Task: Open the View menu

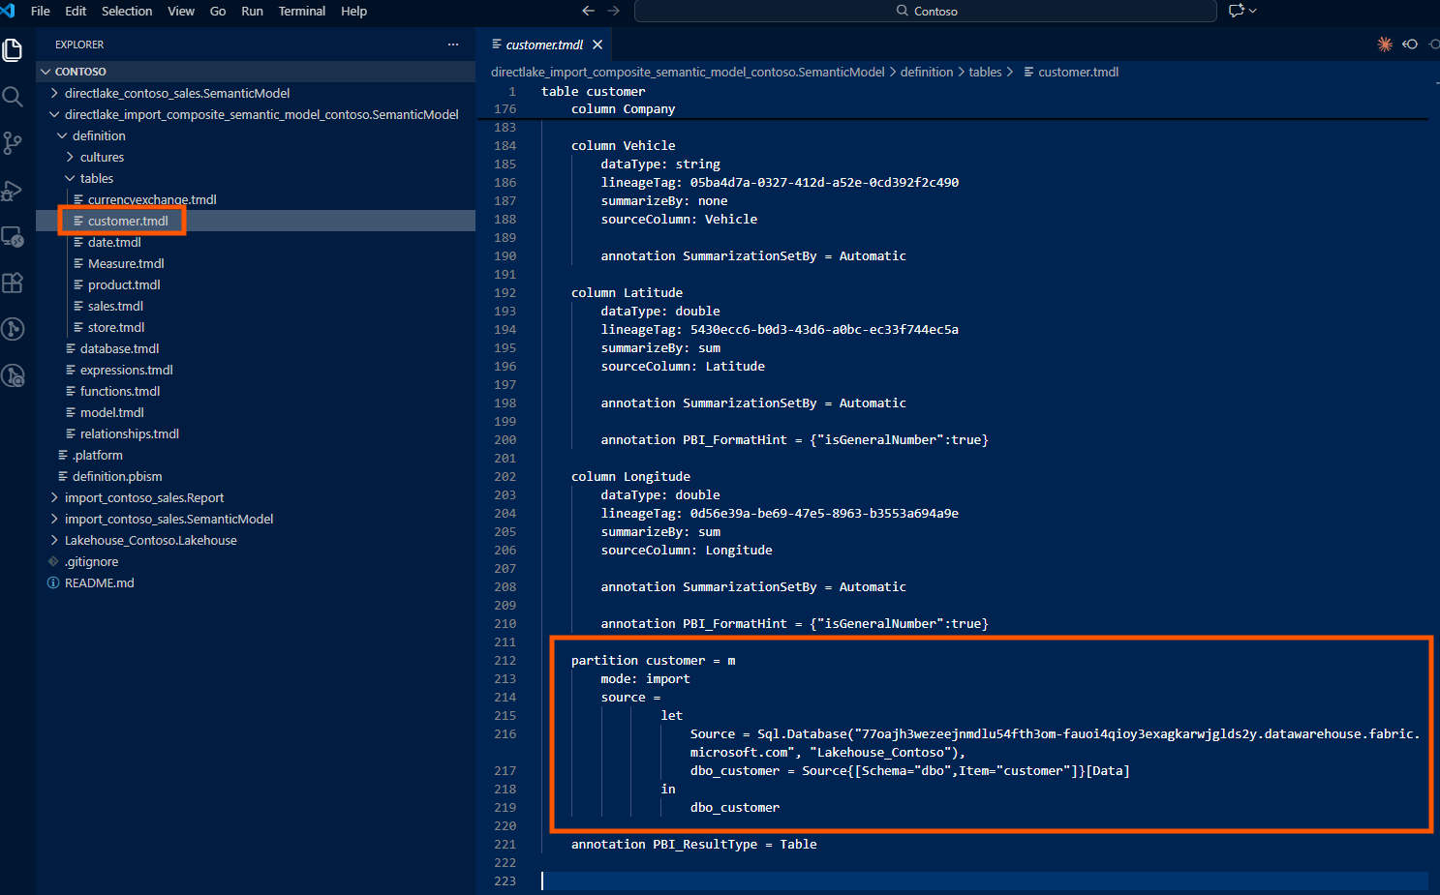Action: click(x=181, y=11)
